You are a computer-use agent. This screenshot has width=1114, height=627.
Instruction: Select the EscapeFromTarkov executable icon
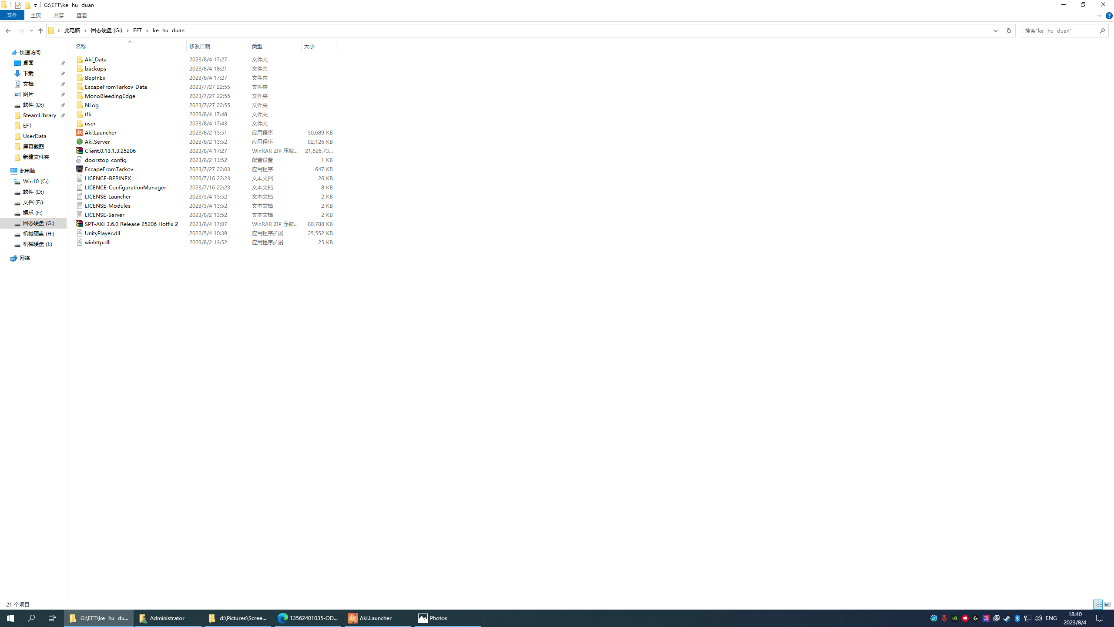click(x=80, y=169)
